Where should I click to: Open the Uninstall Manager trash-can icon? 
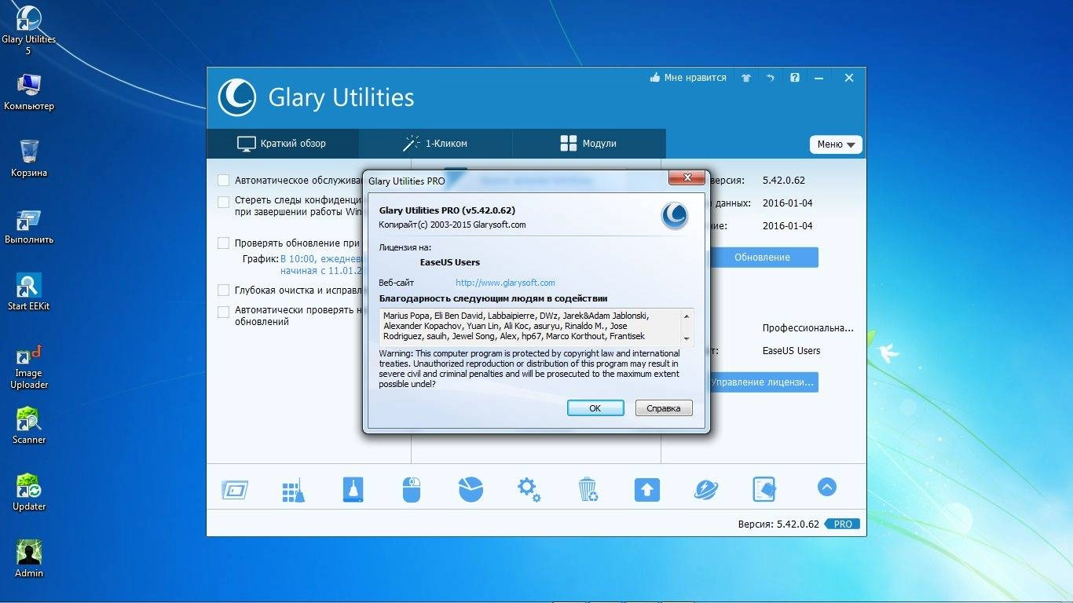pyautogui.click(x=588, y=489)
